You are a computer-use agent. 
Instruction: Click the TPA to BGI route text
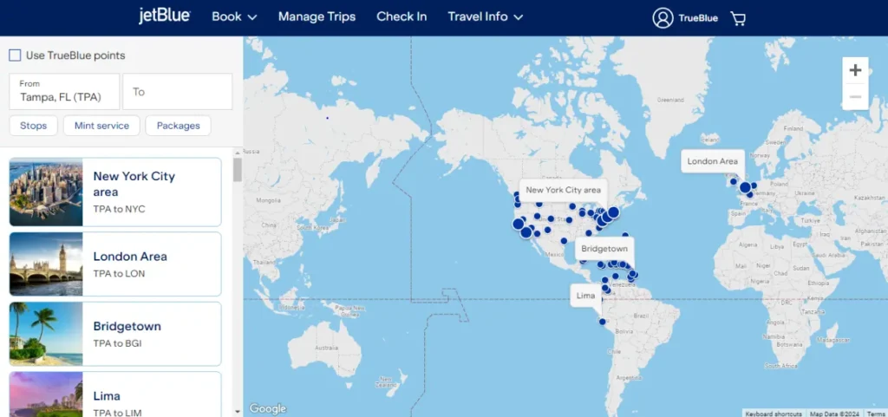(x=118, y=343)
